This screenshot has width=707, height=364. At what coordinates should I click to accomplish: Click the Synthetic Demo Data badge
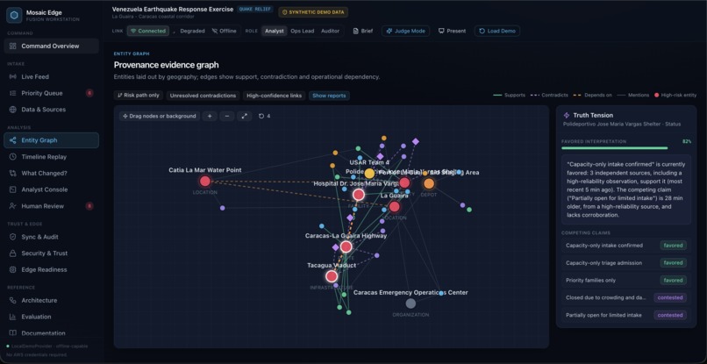click(313, 12)
